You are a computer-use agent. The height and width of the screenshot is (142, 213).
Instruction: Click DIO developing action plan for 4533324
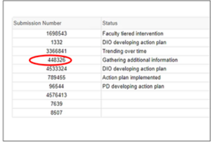(134, 69)
